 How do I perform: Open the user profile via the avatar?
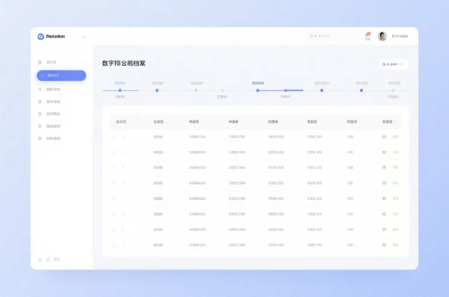381,35
